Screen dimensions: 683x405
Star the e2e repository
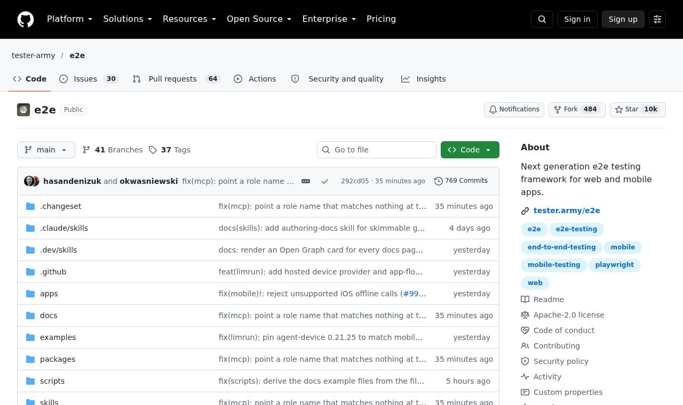coord(638,109)
